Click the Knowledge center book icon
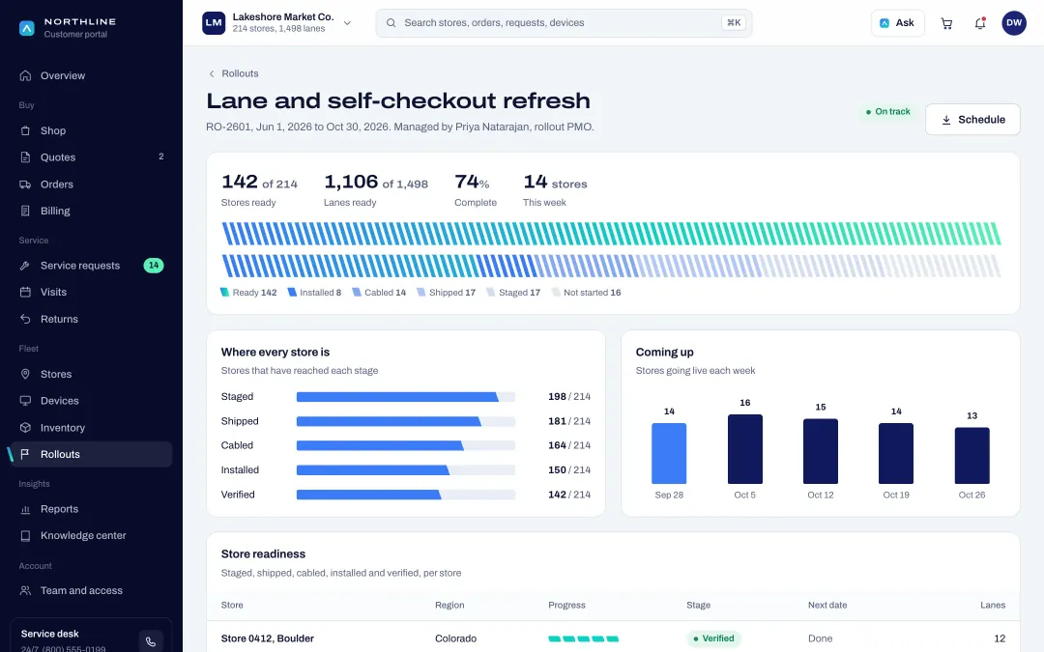Screen dimensions: 1044x652 (25, 535)
